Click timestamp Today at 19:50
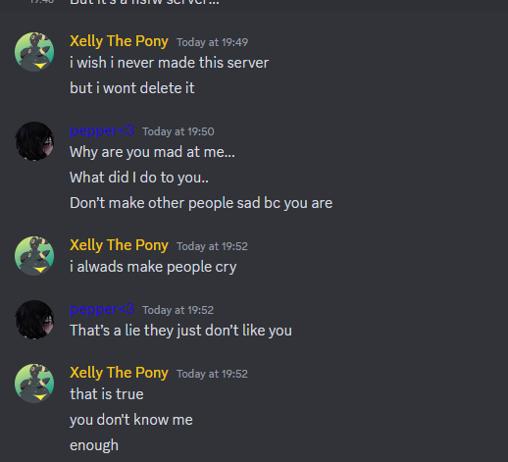 pyautogui.click(x=178, y=131)
